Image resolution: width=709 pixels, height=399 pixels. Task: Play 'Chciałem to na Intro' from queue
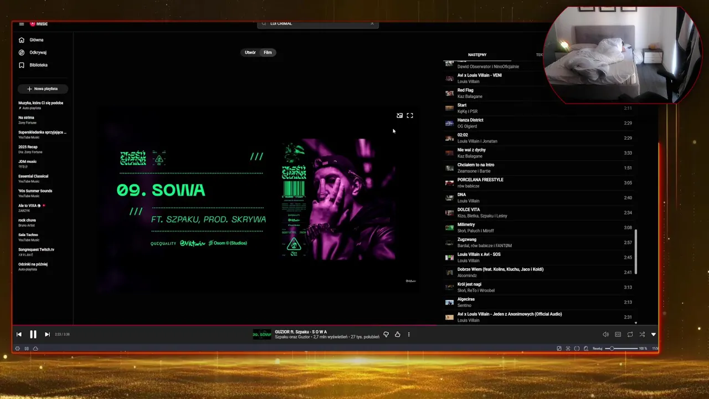tap(540, 168)
